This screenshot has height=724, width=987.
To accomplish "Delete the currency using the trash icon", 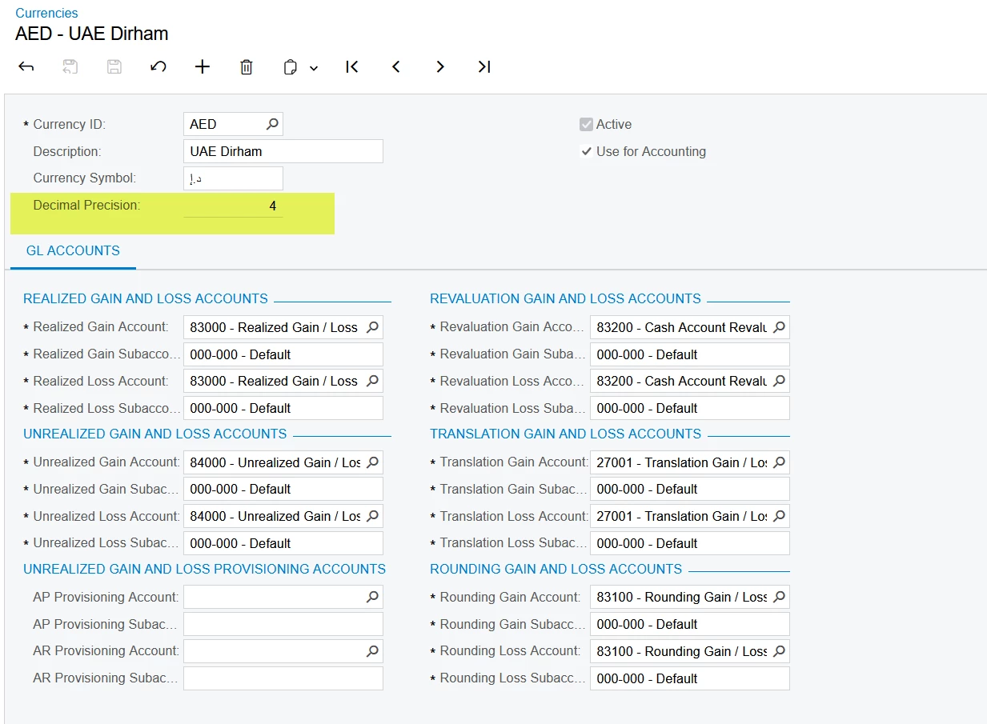I will (x=247, y=67).
